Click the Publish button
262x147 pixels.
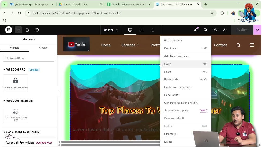(x=242, y=30)
